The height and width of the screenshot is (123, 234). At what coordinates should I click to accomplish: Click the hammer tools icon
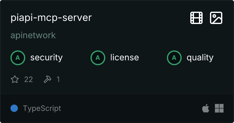click(x=47, y=80)
